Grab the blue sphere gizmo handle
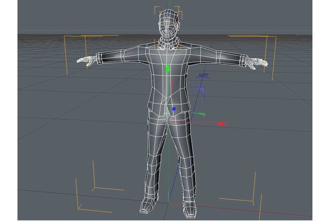 click(174, 109)
